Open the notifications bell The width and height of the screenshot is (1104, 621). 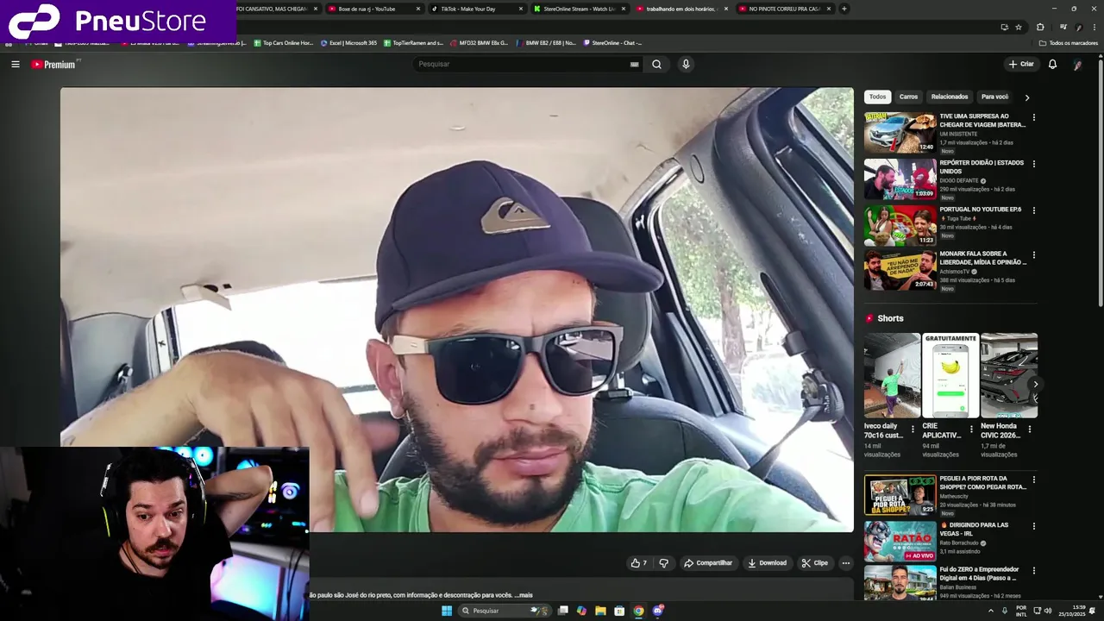click(x=1052, y=64)
